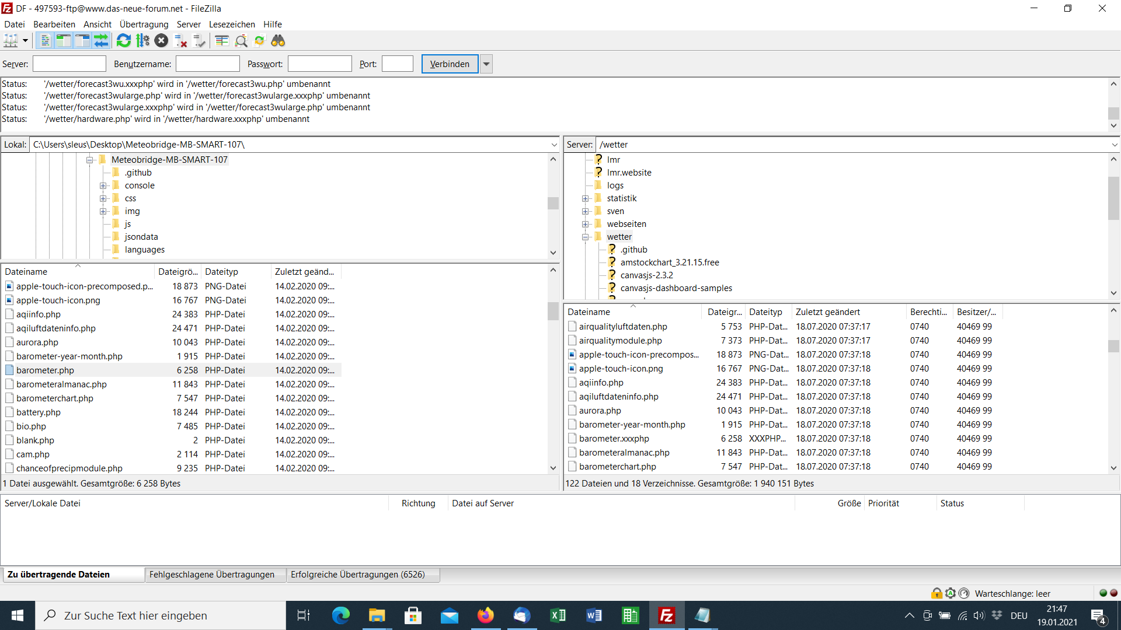Image resolution: width=1121 pixels, height=630 pixels.
Task: Reconnect to the last server
Action: click(199, 41)
